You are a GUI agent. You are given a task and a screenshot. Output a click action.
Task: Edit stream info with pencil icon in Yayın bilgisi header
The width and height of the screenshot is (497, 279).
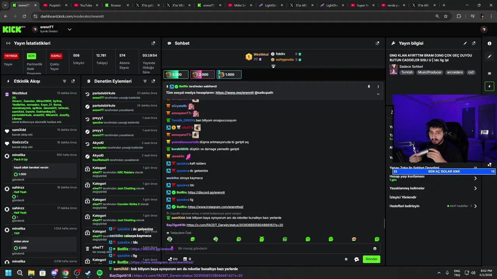(465, 43)
